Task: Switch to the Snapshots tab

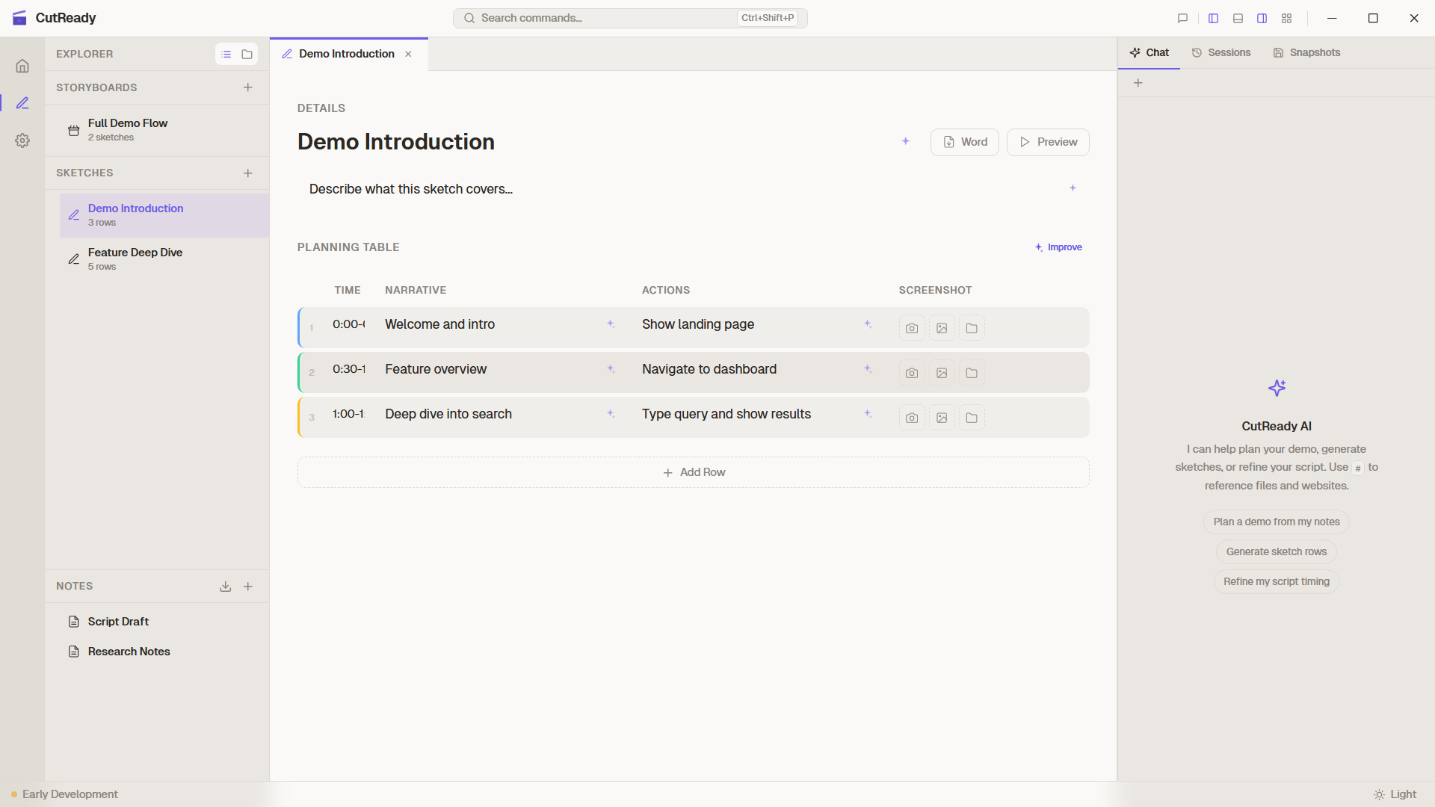Action: point(1307,52)
